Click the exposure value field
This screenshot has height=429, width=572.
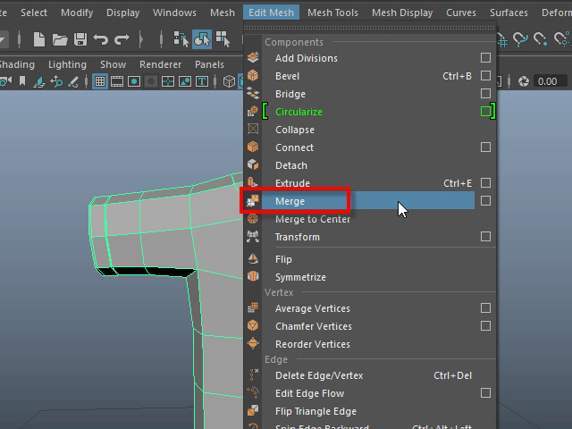point(546,81)
